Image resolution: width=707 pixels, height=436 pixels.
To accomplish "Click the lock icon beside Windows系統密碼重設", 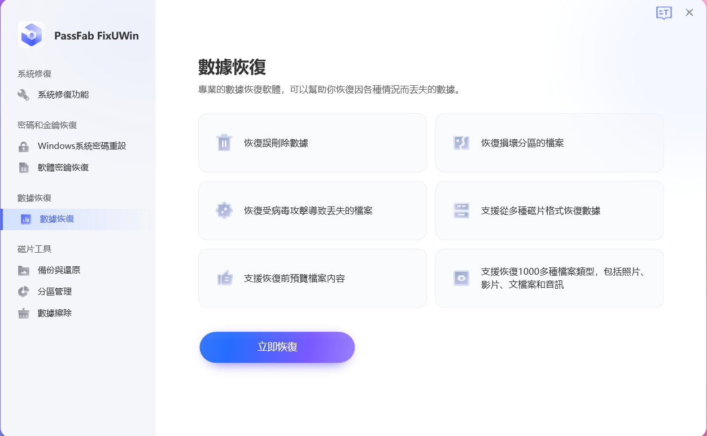I will coord(23,146).
